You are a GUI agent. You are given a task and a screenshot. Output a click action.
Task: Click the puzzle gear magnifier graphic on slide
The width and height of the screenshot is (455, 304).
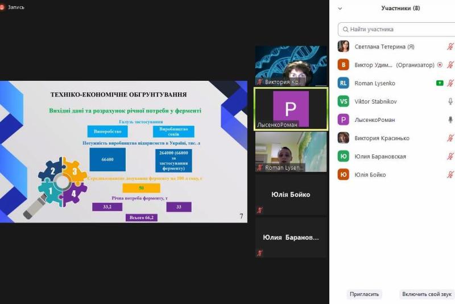point(56,187)
